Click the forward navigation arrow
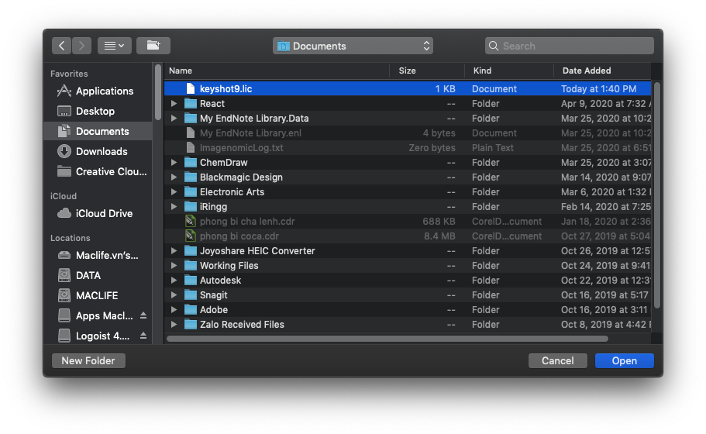This screenshot has height=434, width=706. (x=81, y=46)
